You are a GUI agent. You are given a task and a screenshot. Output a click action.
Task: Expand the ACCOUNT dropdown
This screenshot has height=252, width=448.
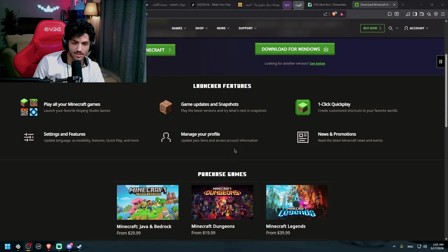416,28
